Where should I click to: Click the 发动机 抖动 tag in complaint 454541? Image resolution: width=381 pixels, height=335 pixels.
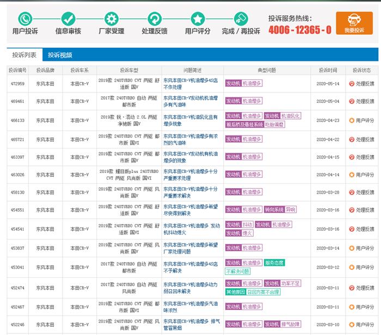[239, 225]
